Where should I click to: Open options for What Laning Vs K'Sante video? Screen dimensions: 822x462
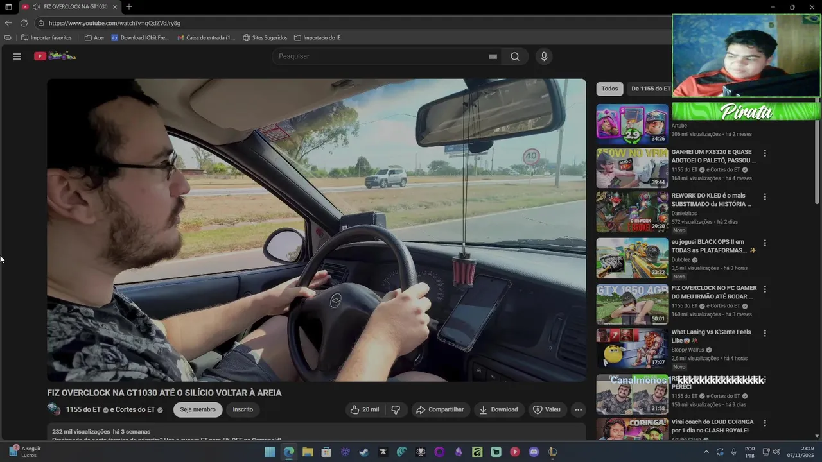[764, 333]
